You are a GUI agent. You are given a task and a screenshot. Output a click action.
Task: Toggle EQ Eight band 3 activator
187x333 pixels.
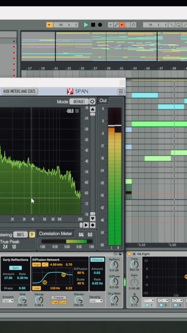click(x=176, y=305)
